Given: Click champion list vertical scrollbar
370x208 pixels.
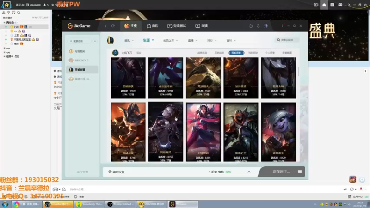Looking at the screenshot, I should click(298, 72).
